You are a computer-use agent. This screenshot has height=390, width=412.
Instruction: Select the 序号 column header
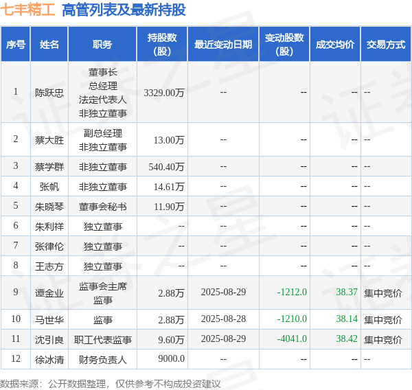coord(16,45)
